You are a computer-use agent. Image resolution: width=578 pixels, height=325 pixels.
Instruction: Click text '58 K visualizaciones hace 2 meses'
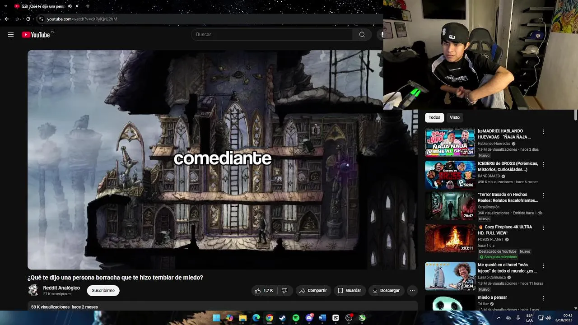click(65, 307)
